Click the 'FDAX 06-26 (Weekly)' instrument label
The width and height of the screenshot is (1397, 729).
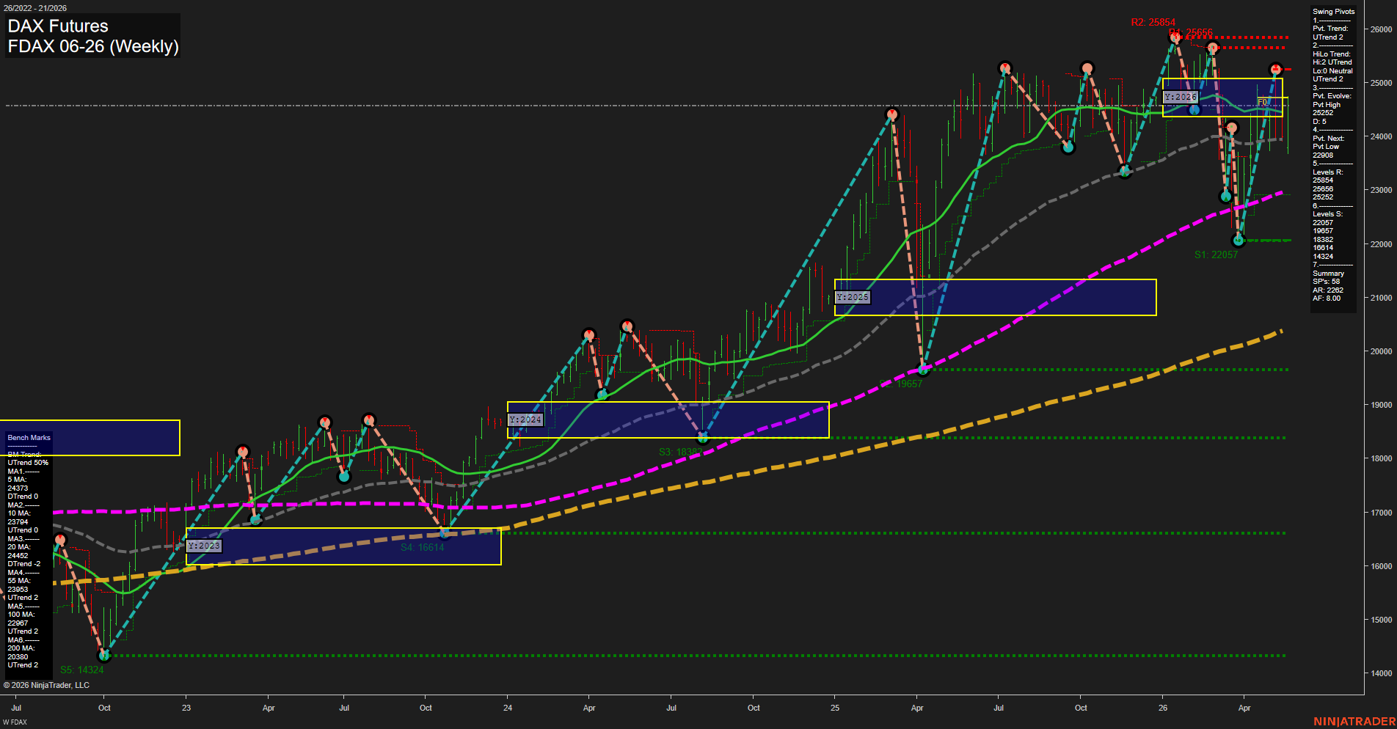pos(93,46)
